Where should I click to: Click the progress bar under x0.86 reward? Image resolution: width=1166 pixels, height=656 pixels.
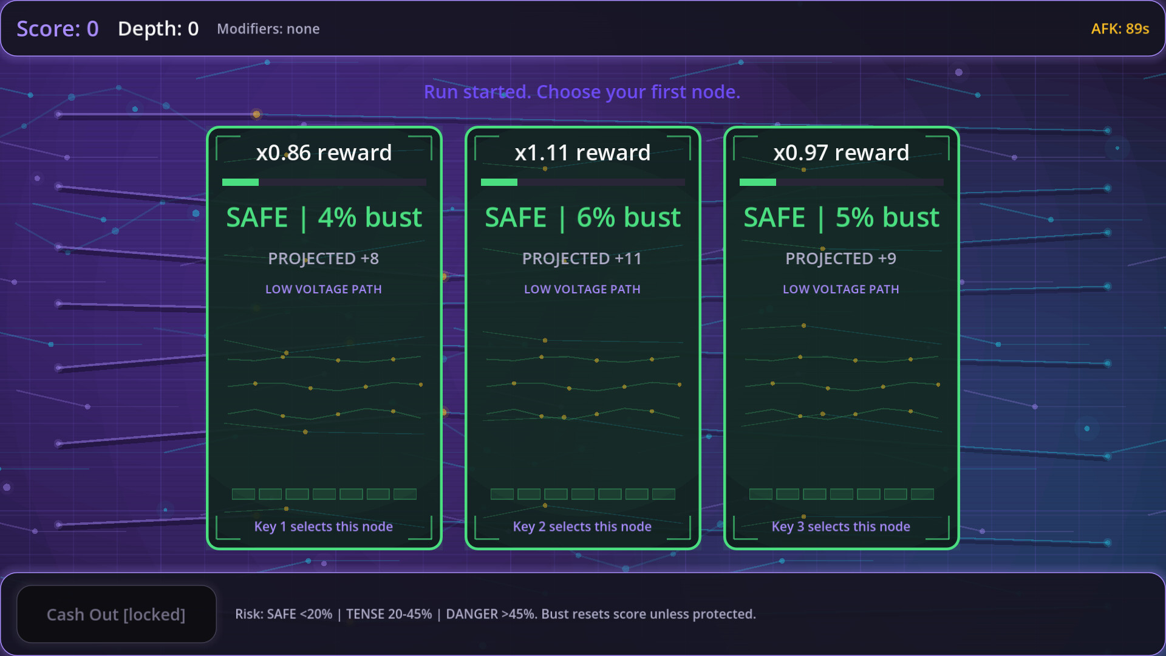324,182
